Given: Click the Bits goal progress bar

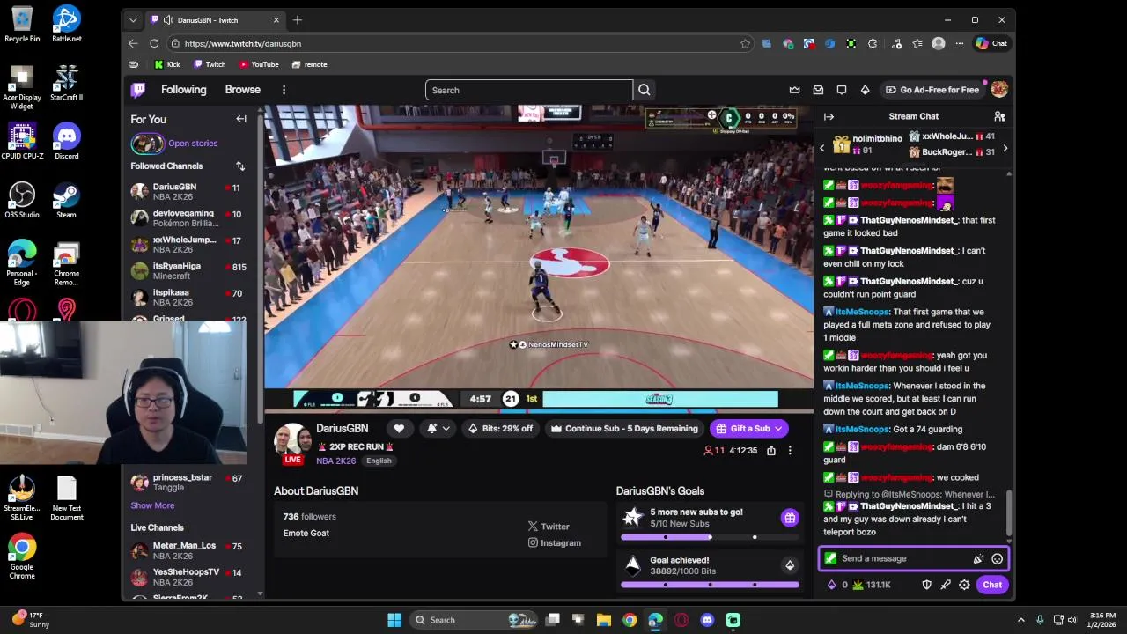Looking at the screenshot, I should [x=710, y=585].
